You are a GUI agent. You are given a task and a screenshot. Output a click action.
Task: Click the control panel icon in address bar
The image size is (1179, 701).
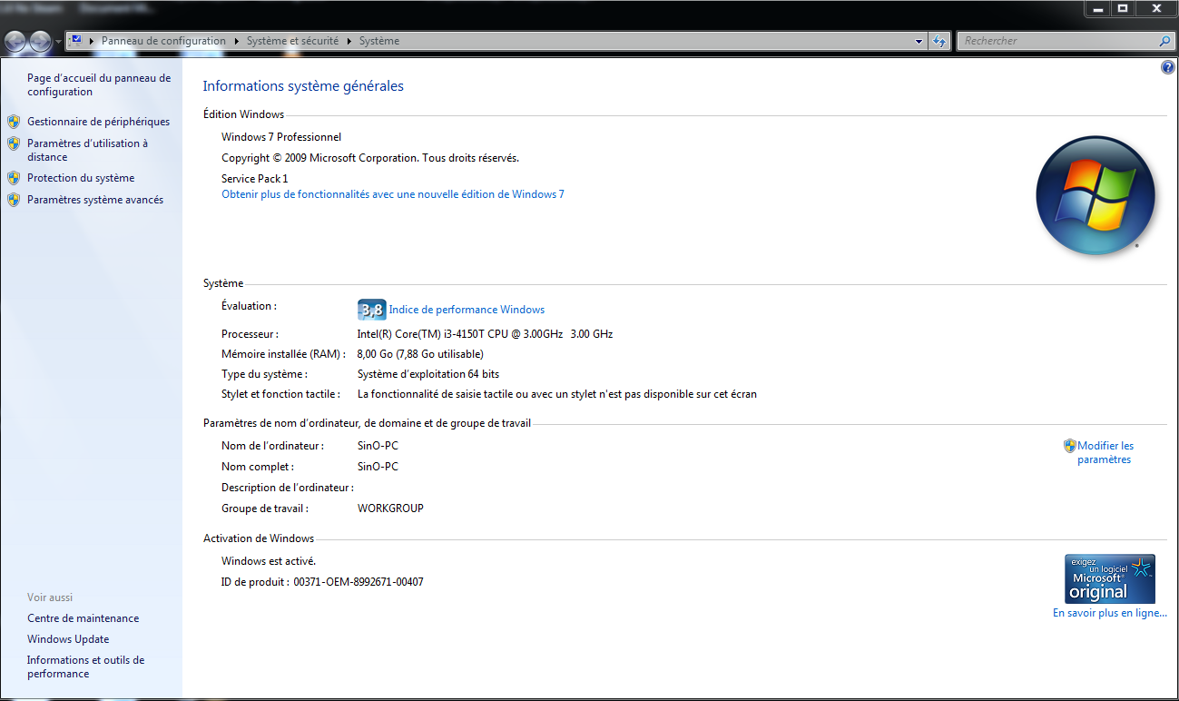pos(76,41)
